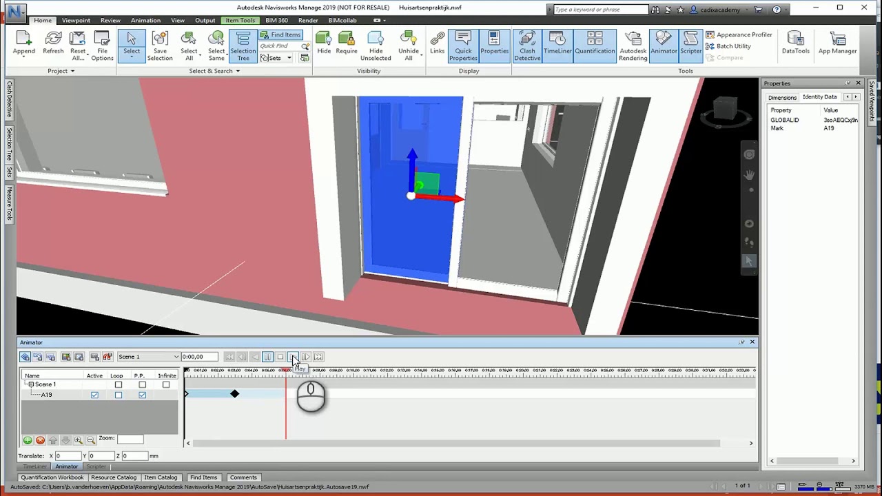Screen dimensions: 882x496
Task: Open the Animation ribbon tab
Action: pyautogui.click(x=145, y=20)
